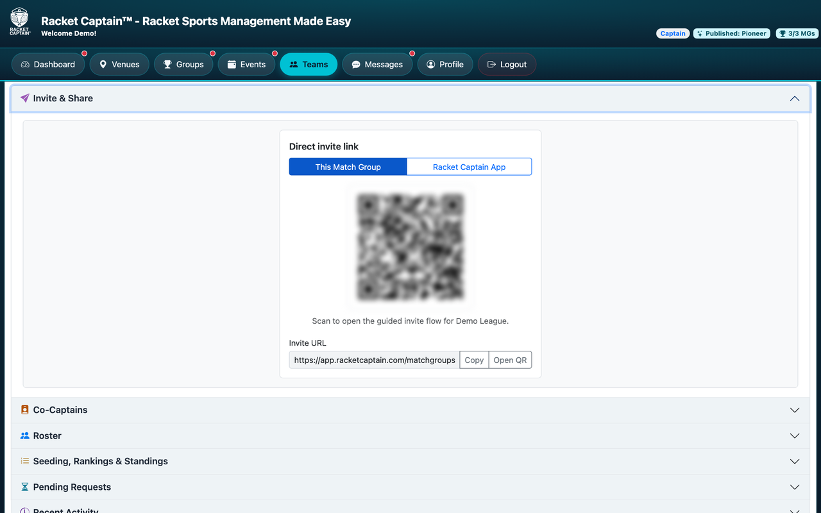821x513 pixels.
Task: Click the Groups trophy icon
Action: pyautogui.click(x=167, y=64)
